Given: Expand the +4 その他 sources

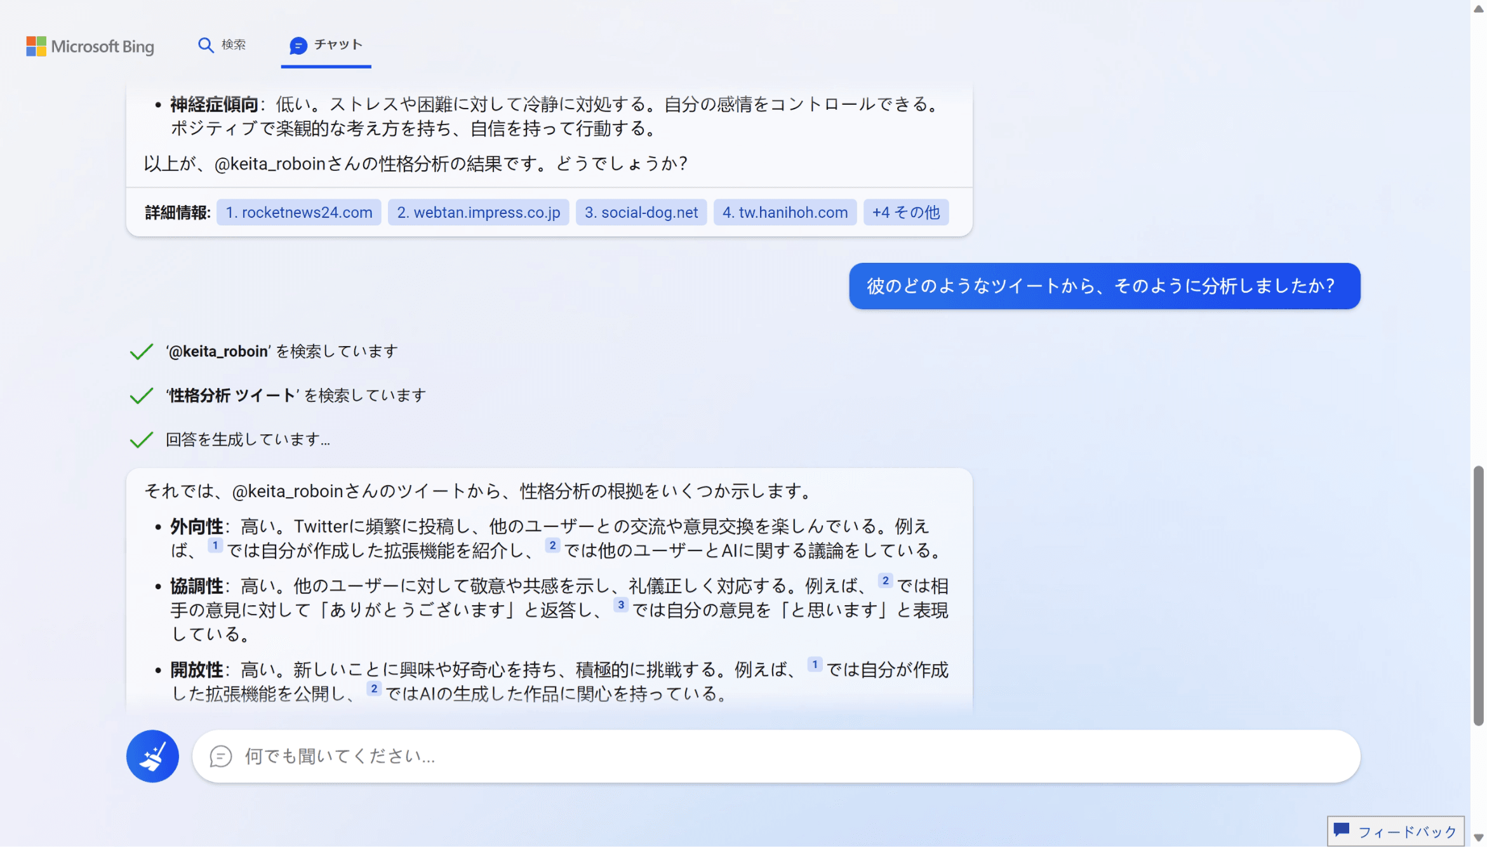Looking at the screenshot, I should tap(906, 212).
